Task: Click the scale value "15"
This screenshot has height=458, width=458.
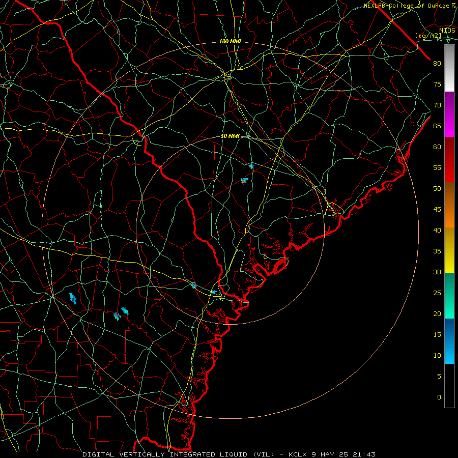Action: coord(437,335)
